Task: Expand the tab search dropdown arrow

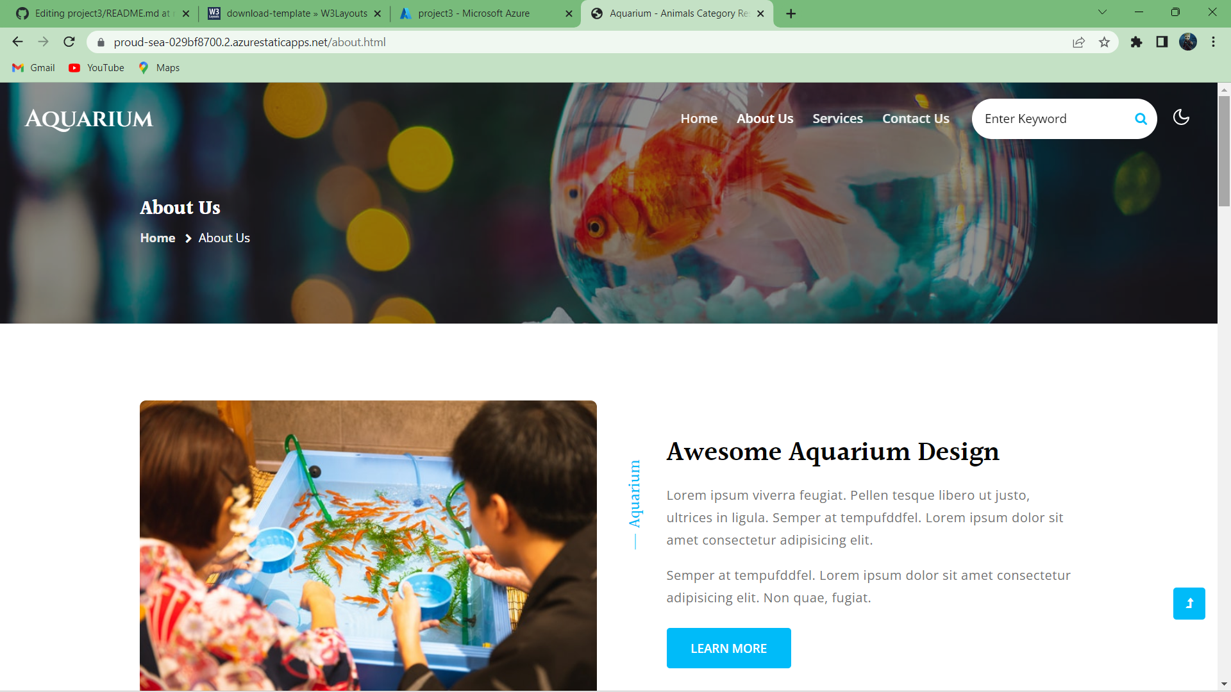Action: point(1102,12)
